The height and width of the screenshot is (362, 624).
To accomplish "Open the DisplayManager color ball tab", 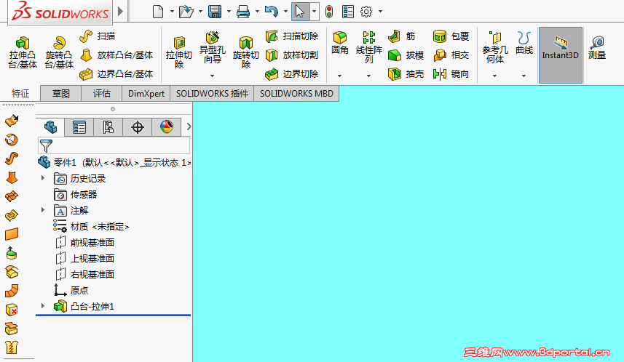I will [166, 127].
